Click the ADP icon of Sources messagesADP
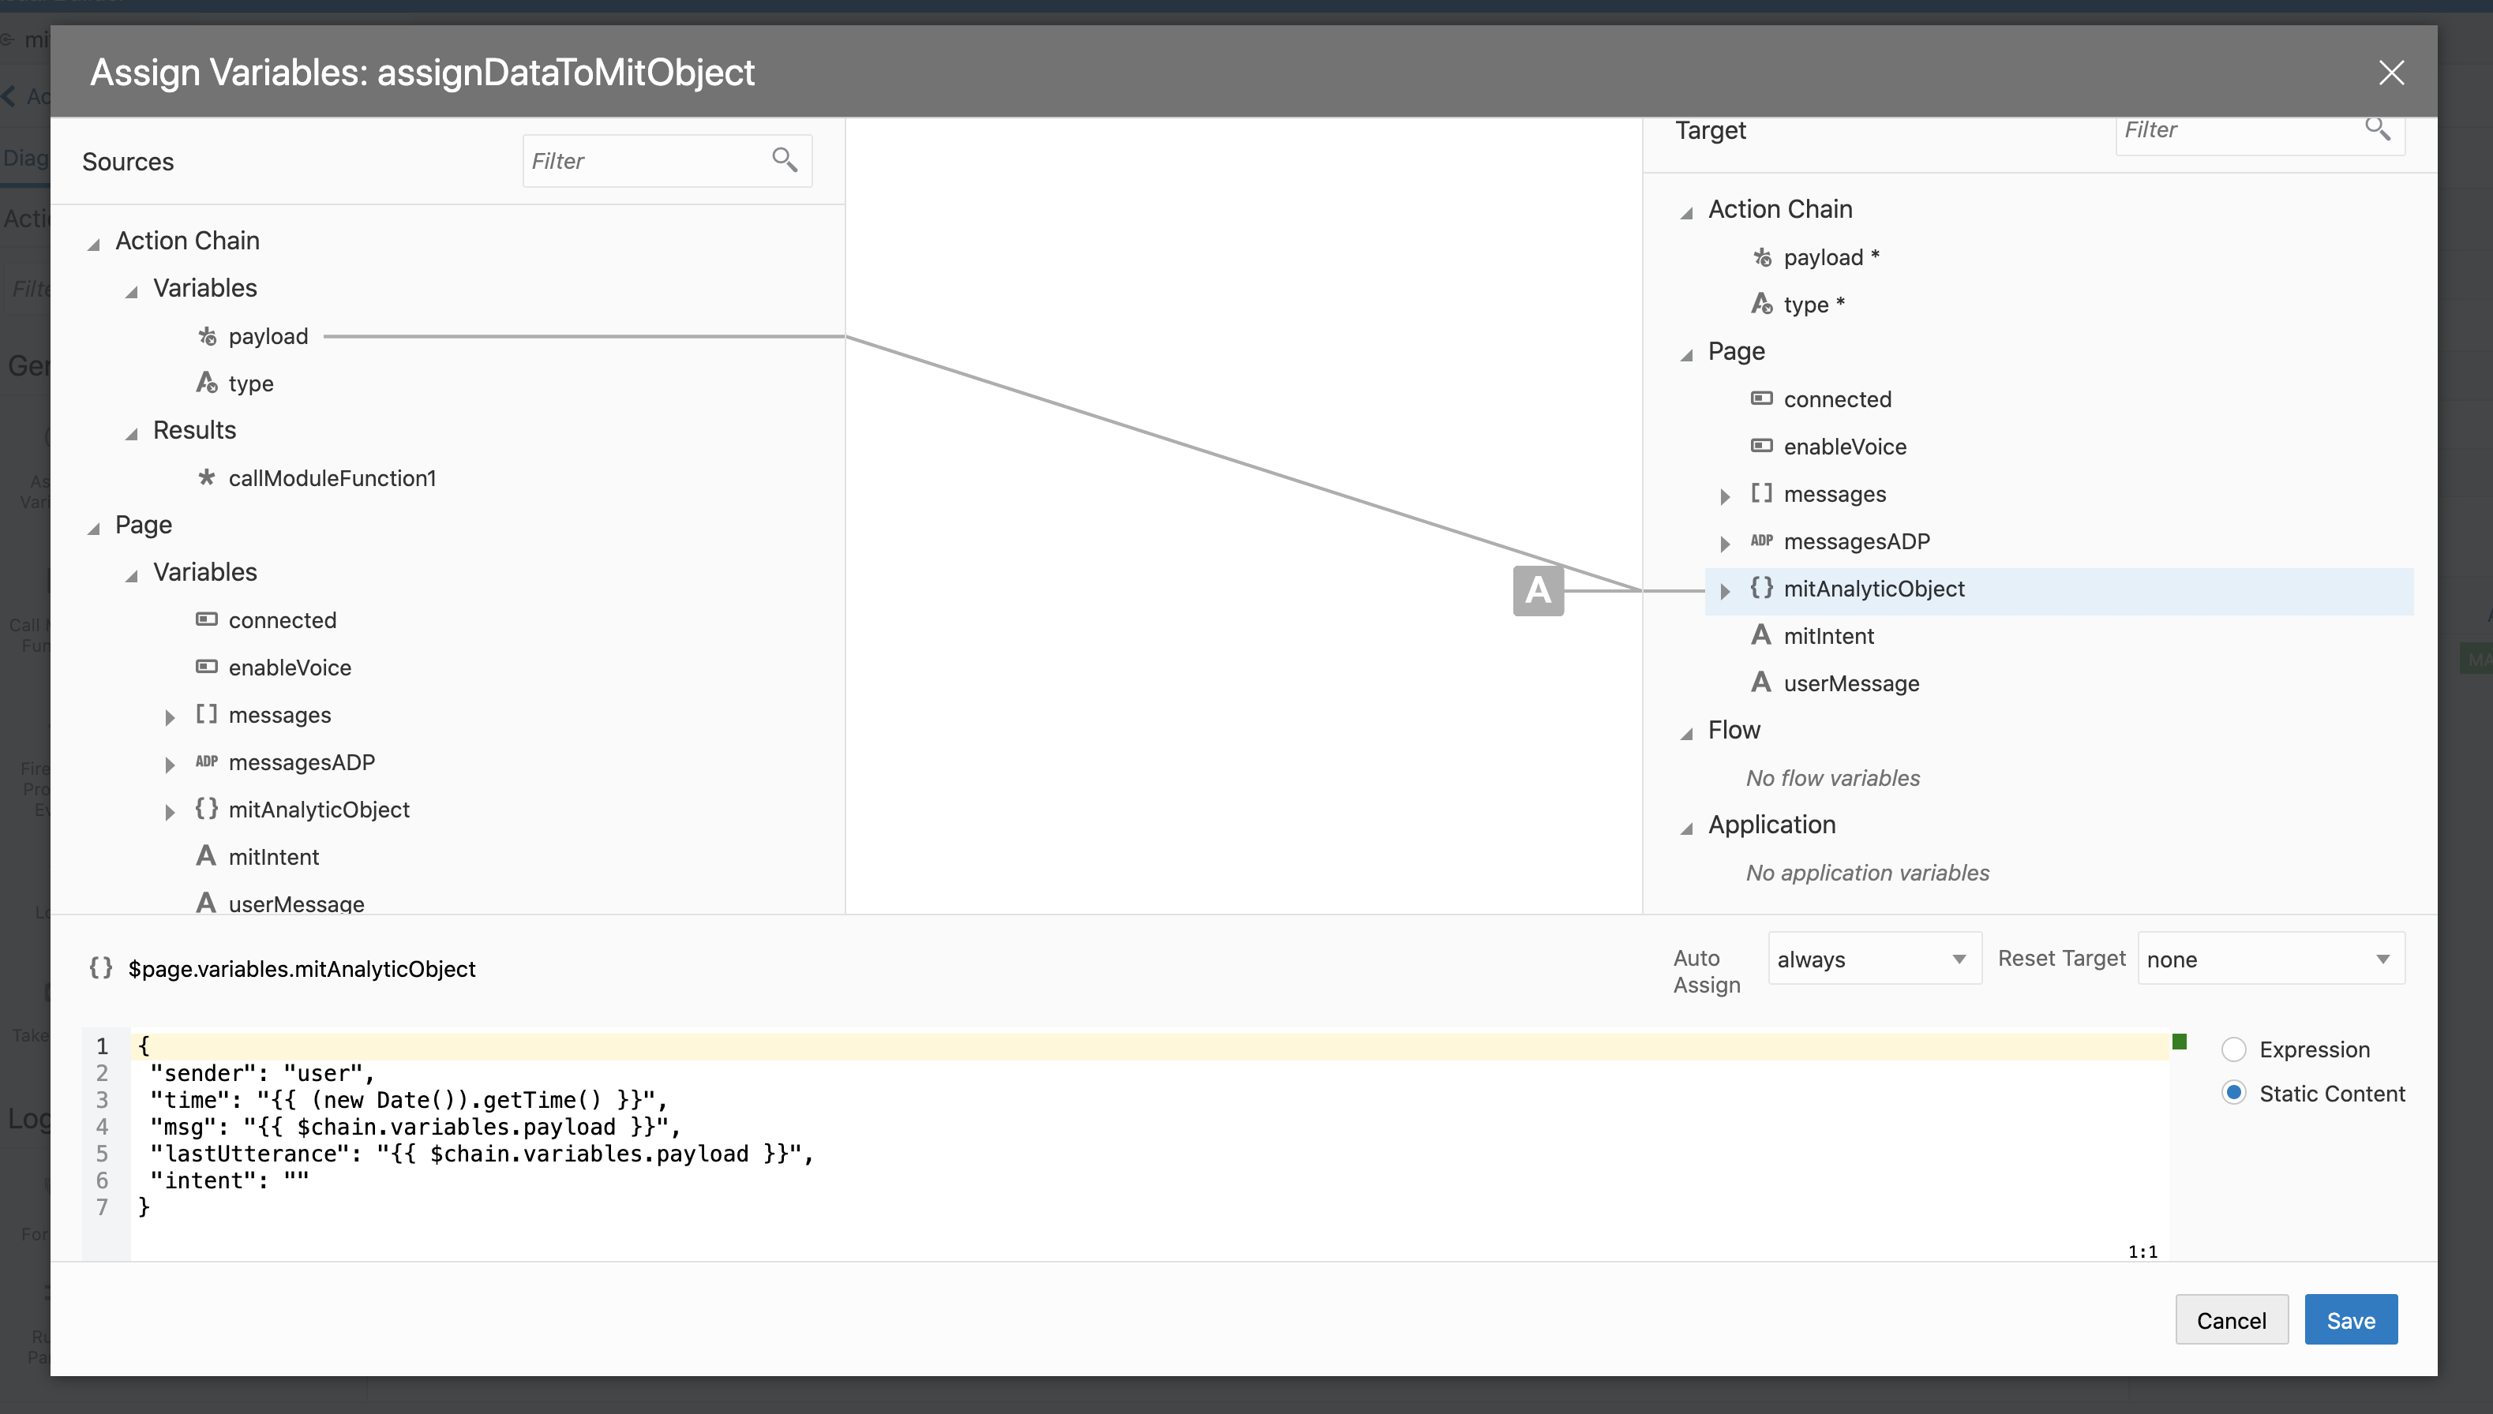The height and width of the screenshot is (1414, 2493). (206, 762)
